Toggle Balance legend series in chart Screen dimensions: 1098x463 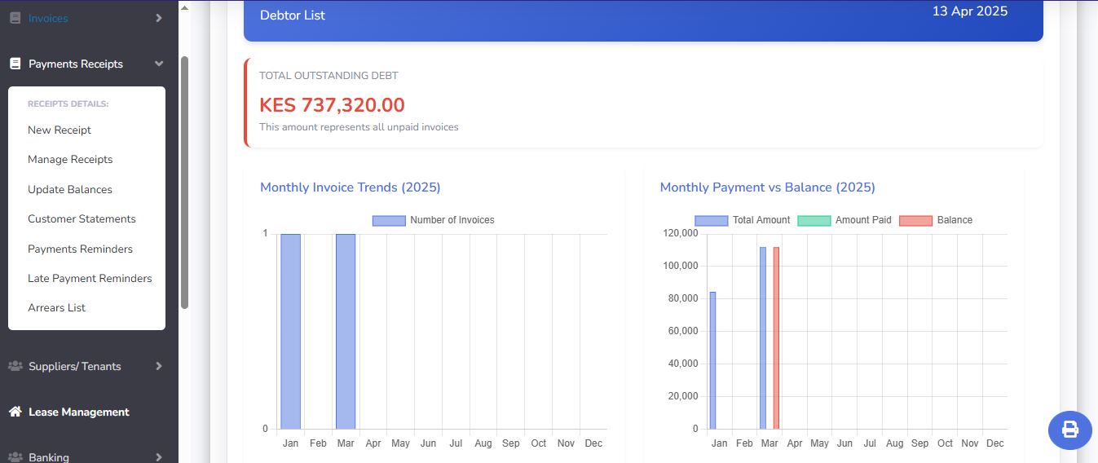click(936, 220)
